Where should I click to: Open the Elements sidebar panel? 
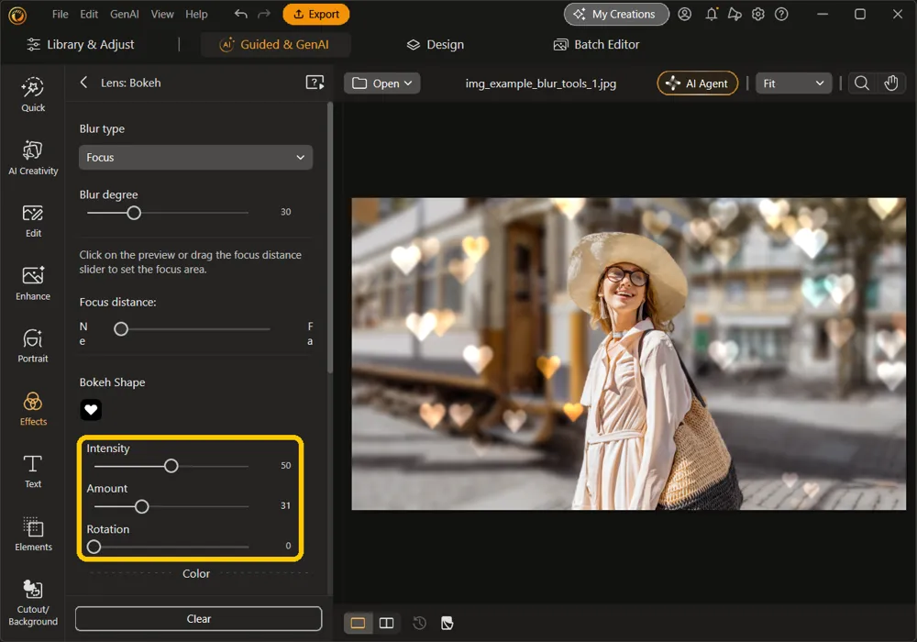(x=33, y=534)
